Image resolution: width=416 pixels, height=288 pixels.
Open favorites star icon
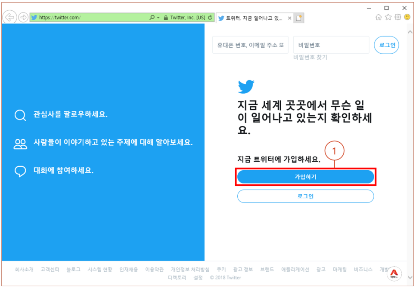pos(388,17)
